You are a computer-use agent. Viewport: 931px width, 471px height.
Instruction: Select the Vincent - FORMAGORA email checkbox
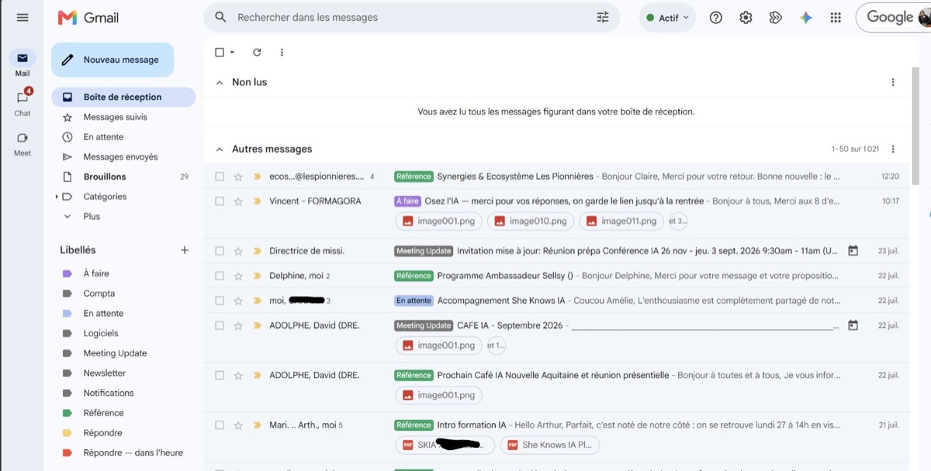point(220,201)
